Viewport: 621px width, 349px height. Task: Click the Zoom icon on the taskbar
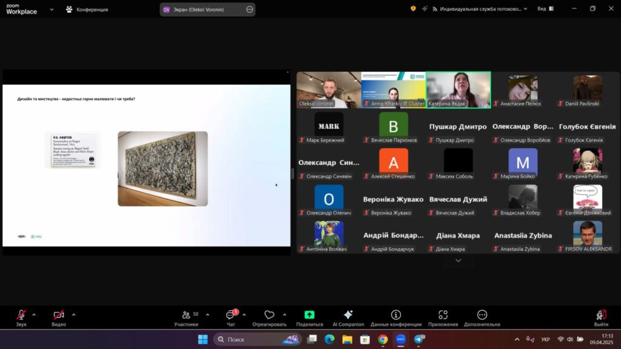(x=401, y=339)
